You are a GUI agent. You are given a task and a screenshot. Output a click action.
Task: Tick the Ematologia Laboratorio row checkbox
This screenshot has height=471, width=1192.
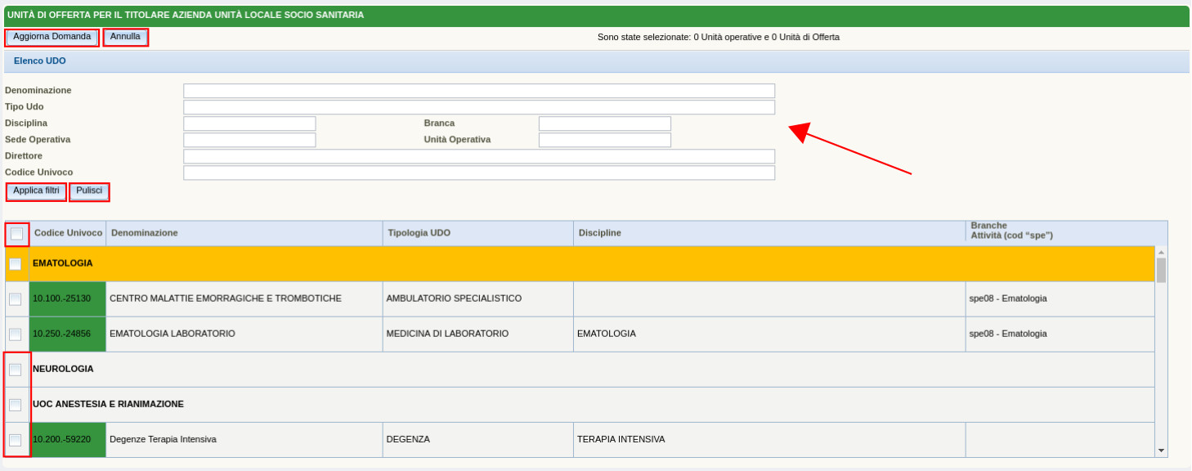click(16, 334)
